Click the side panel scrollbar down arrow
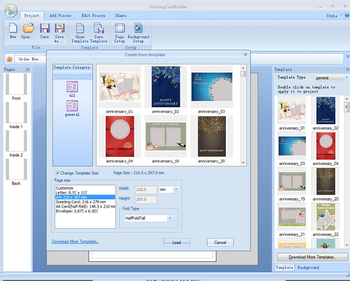350x281 pixels. tap(347, 245)
